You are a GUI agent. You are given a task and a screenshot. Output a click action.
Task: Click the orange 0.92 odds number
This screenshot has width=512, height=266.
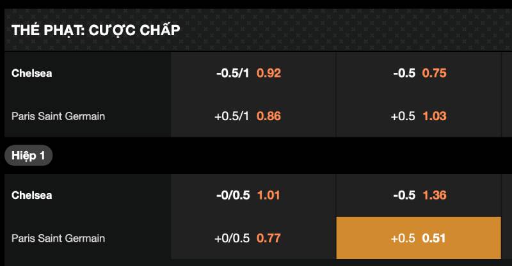[x=269, y=73]
